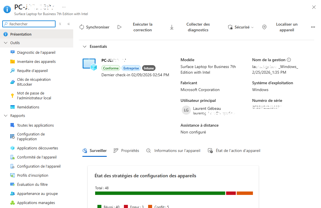
Task: Collapse the Essentials section chevron
Action: click(85, 46)
